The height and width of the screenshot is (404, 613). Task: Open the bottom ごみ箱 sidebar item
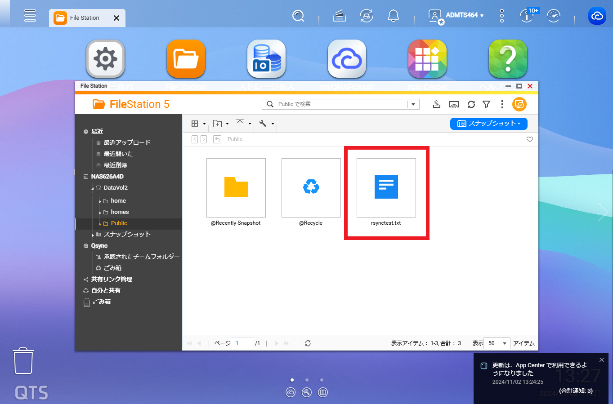click(101, 302)
